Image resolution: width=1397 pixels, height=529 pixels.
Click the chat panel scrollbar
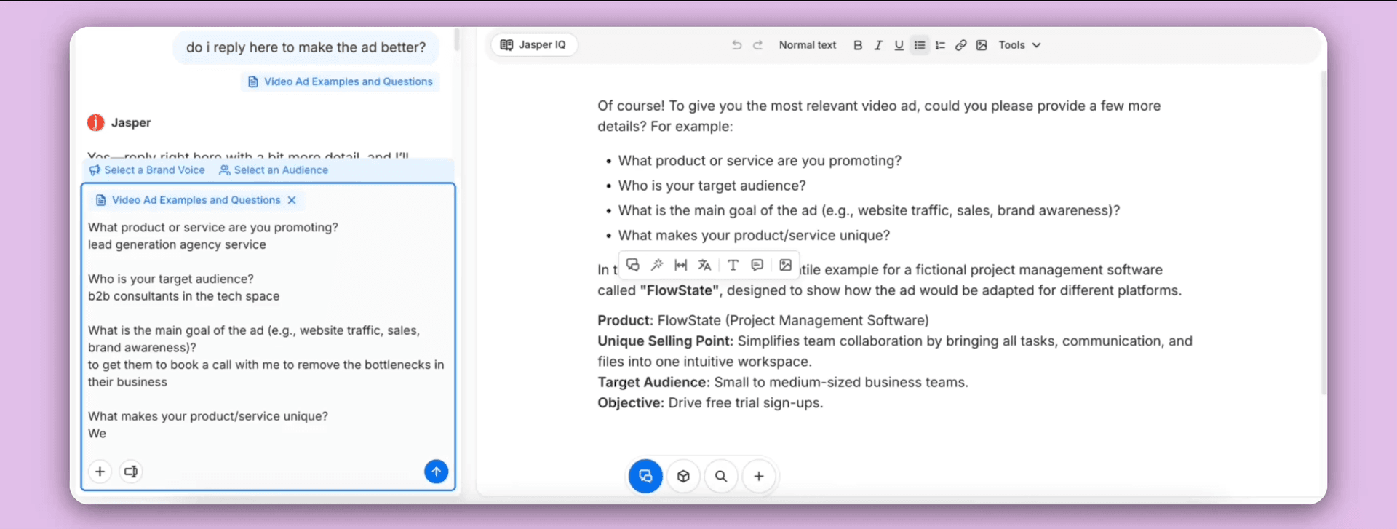tap(456, 39)
